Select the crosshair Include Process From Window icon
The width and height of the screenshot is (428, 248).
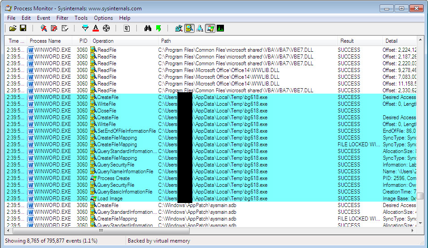[107, 28]
